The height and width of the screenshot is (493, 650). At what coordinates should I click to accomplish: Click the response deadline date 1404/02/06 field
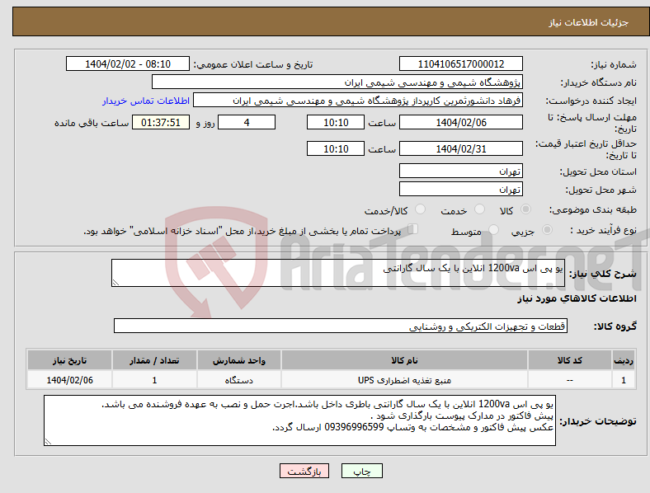click(x=460, y=122)
